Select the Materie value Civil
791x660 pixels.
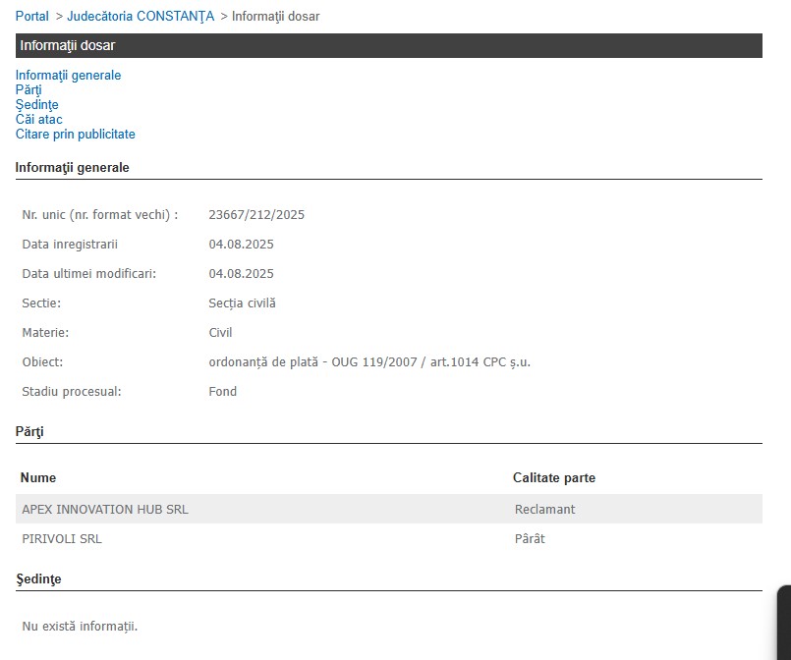tap(220, 333)
